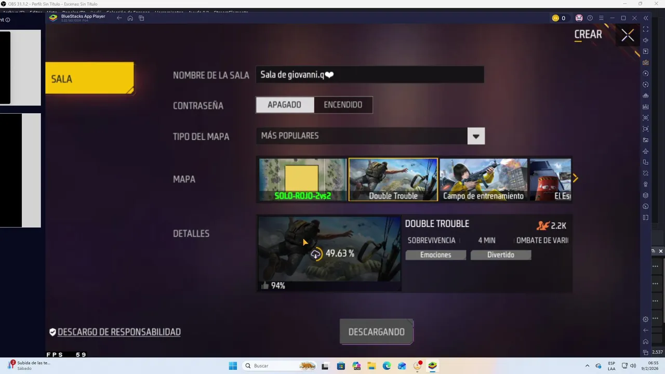
Task: Click CREAR to create the room
Action: (x=588, y=35)
